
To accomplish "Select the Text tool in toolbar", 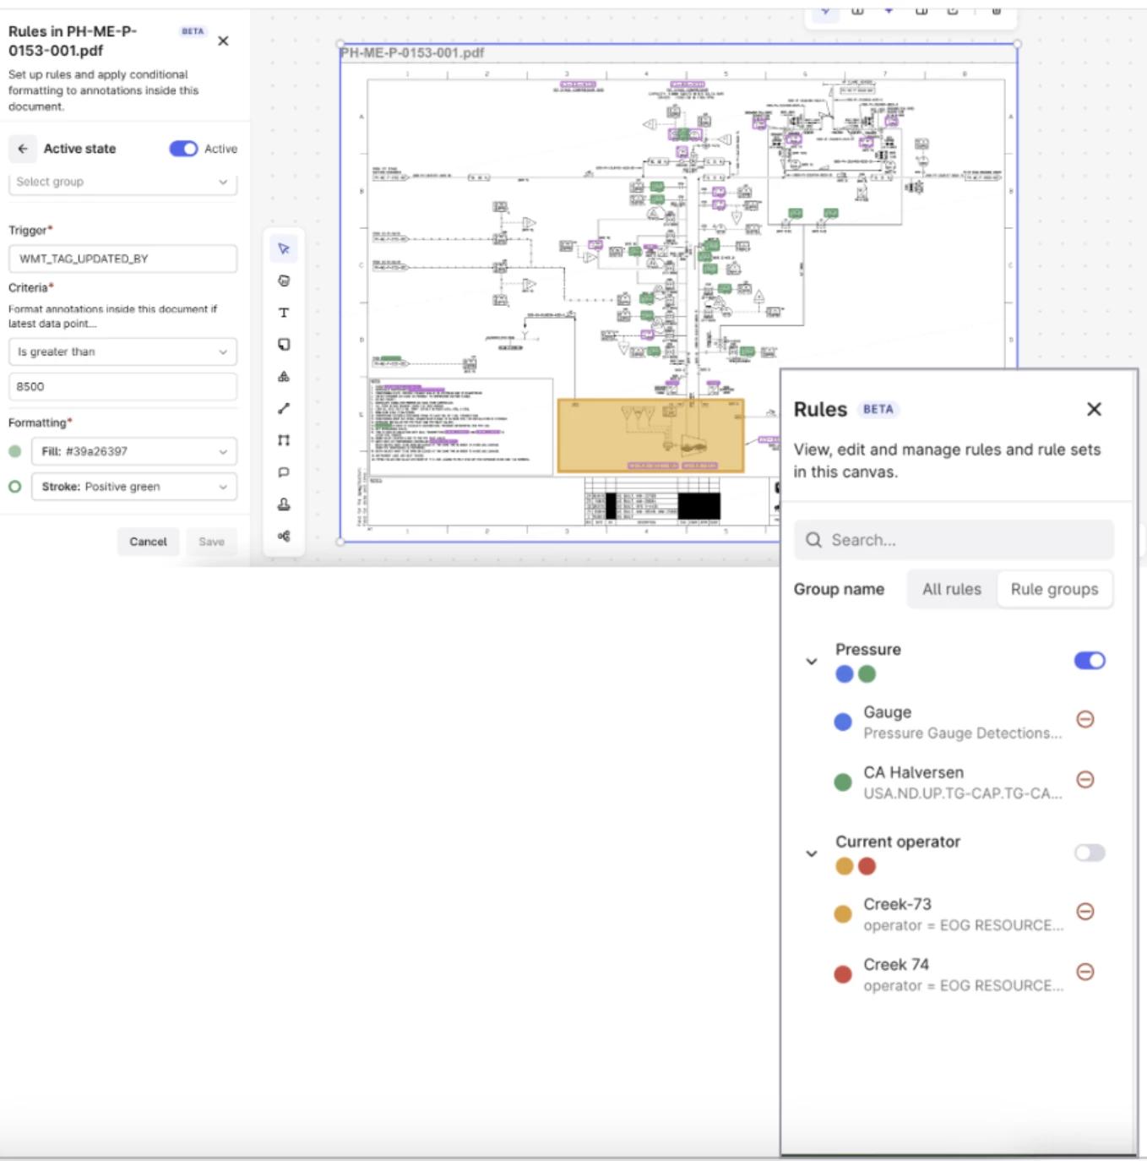I will click(x=284, y=313).
